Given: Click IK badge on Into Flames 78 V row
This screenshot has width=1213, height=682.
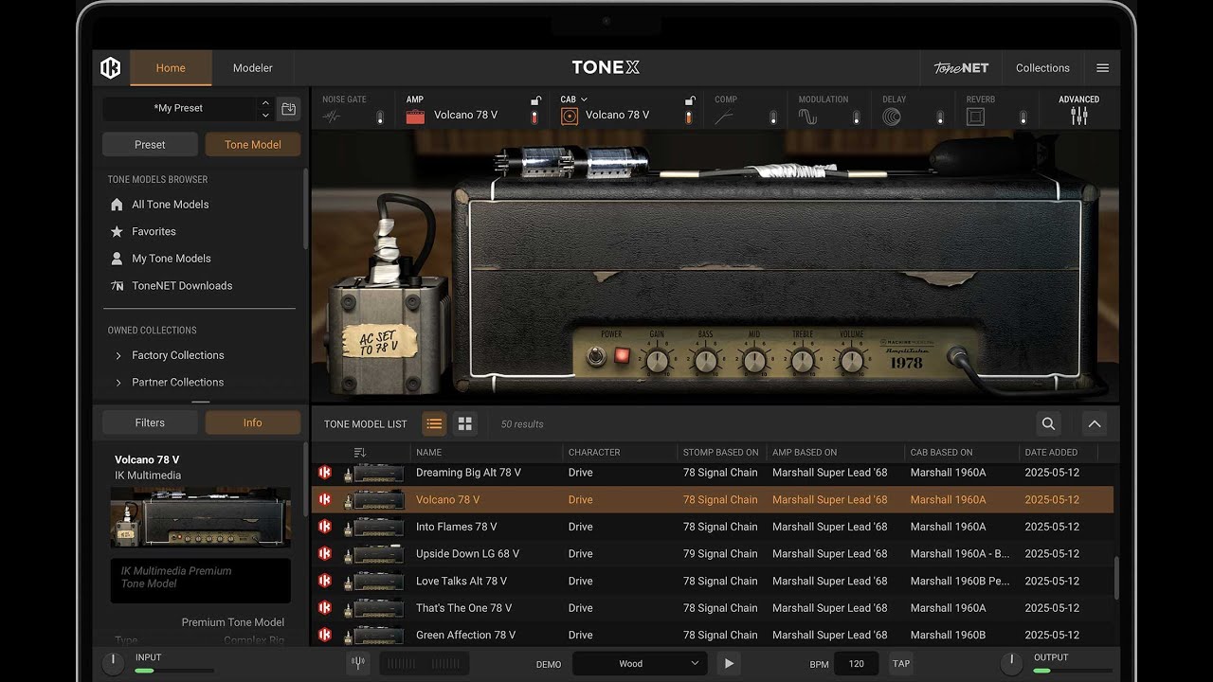Looking at the screenshot, I should (x=325, y=527).
